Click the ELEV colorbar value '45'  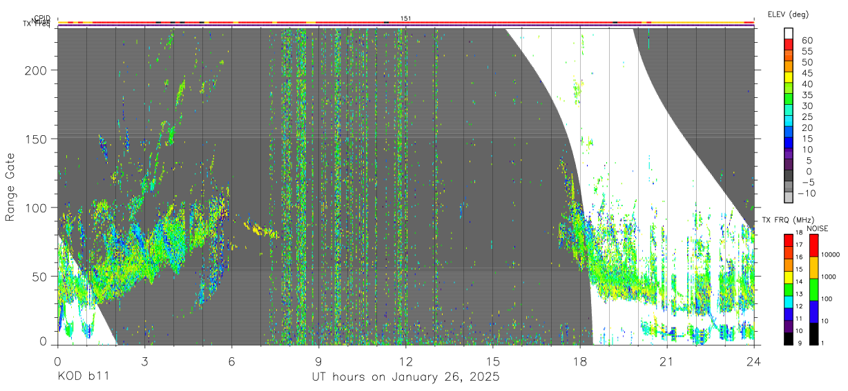[x=807, y=72]
